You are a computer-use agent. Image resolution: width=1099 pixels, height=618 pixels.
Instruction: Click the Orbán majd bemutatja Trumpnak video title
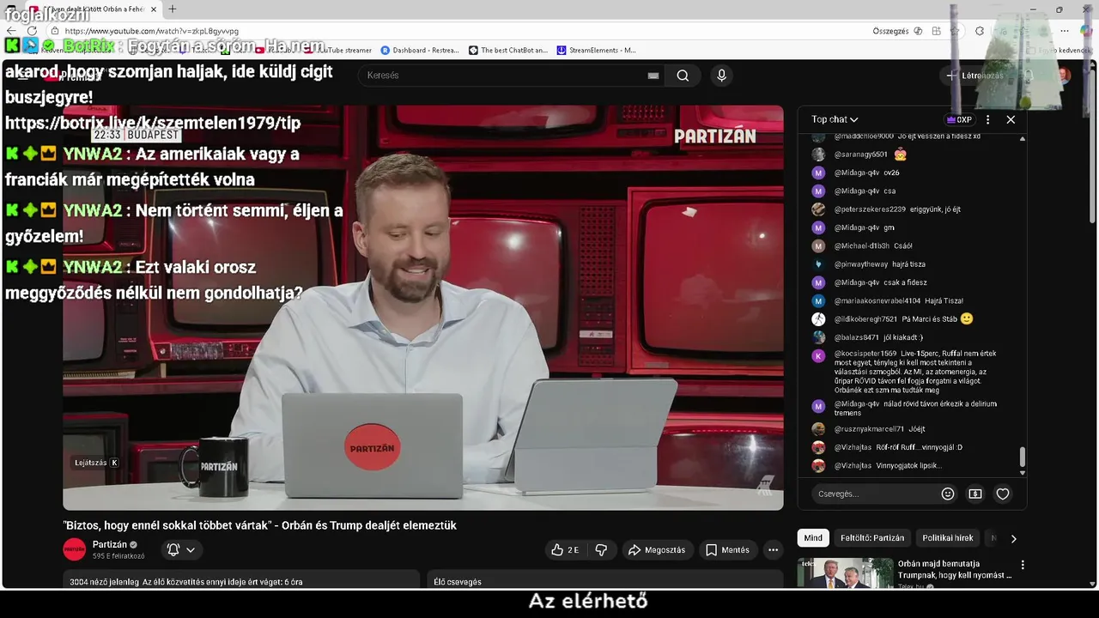(955, 570)
